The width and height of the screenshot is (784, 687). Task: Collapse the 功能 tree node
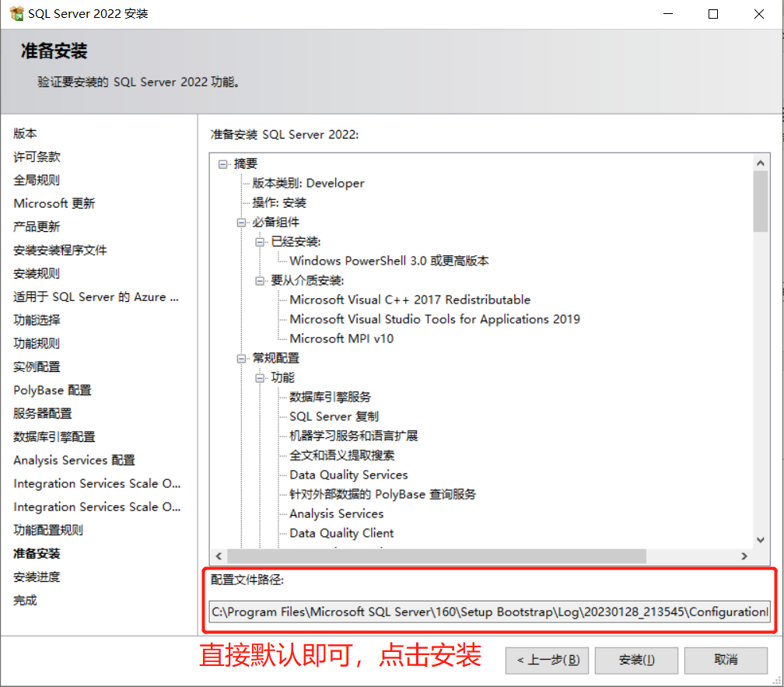pyautogui.click(x=260, y=378)
